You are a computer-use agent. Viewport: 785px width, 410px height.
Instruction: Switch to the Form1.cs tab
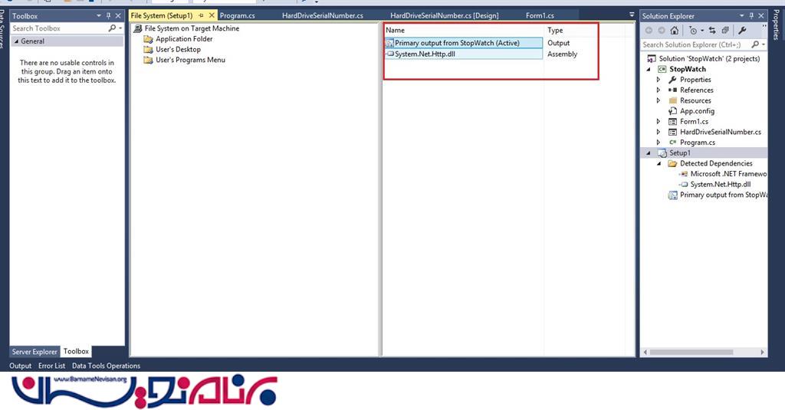click(540, 15)
